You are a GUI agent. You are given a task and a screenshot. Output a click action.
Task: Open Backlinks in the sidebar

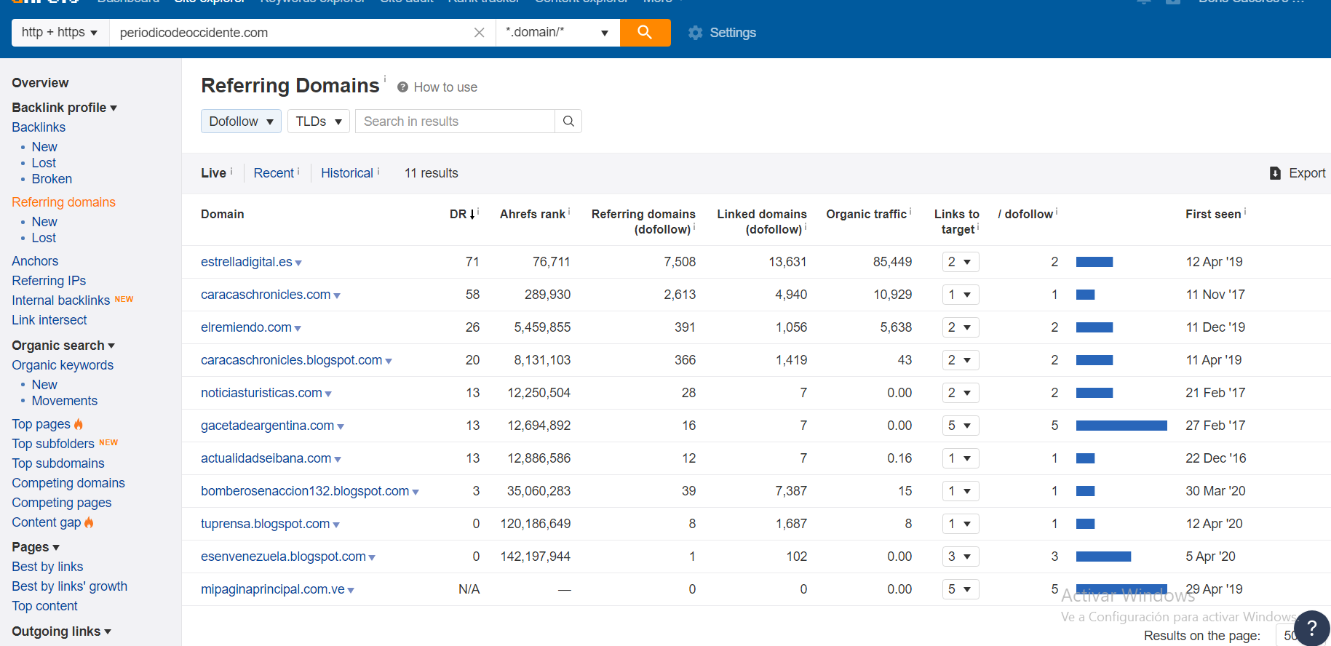(x=39, y=127)
